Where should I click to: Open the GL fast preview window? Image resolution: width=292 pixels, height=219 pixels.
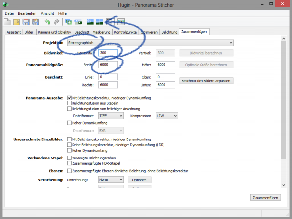coord(90,22)
